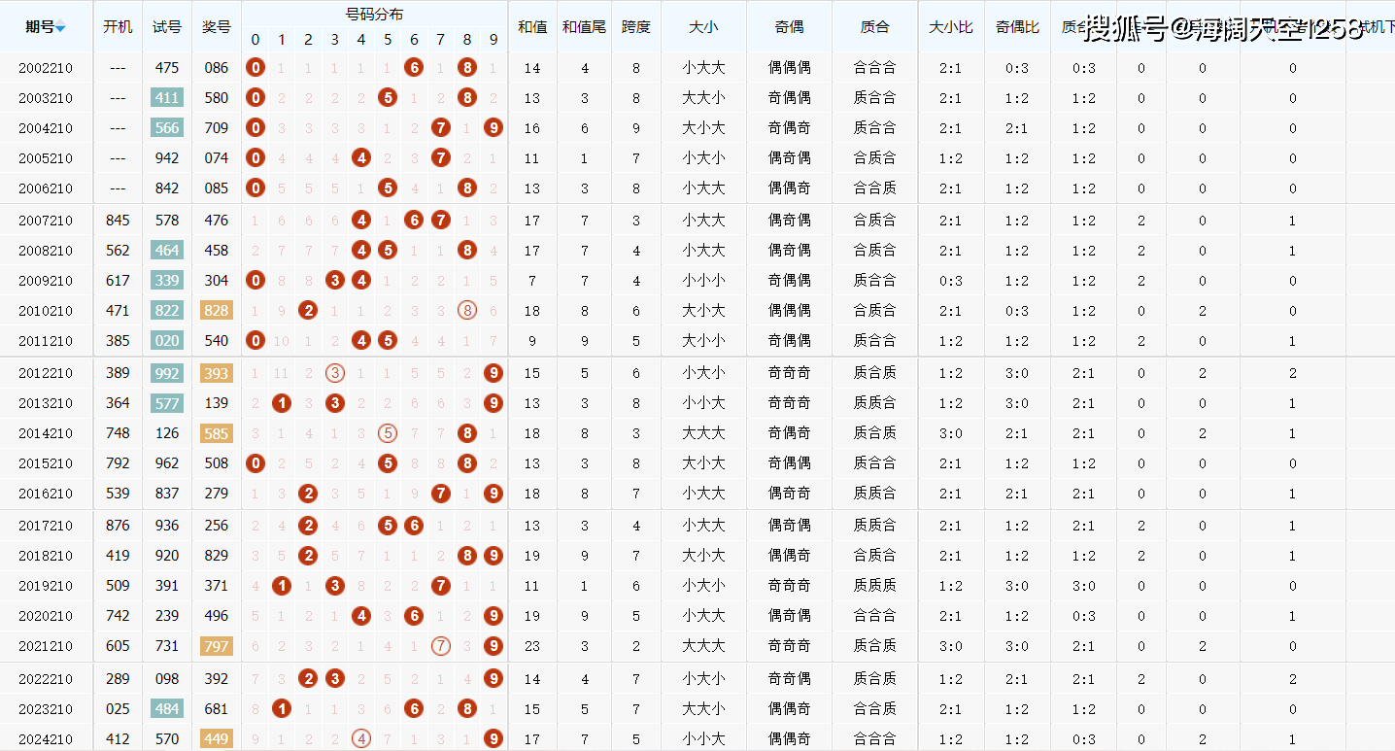
Task: Click red ball 7 in row 2016210
Action: tap(440, 494)
